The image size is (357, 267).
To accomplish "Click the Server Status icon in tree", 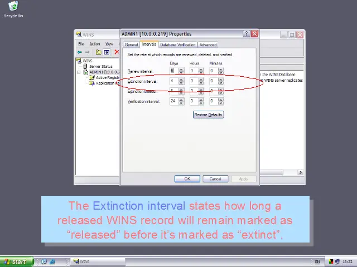I will pos(85,66).
